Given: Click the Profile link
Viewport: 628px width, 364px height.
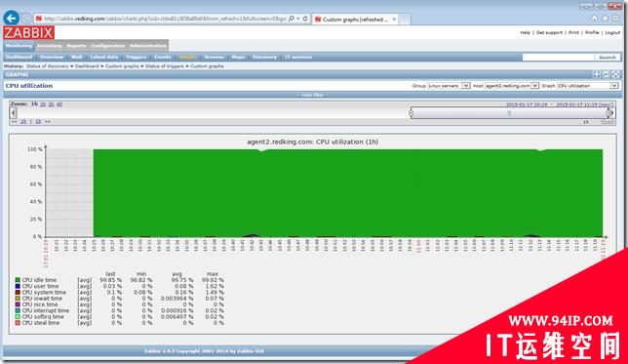Looking at the screenshot, I should click(592, 32).
